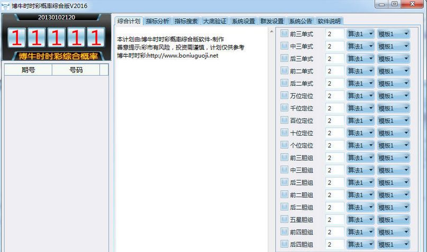427x252 pixels.
Task: Click the 本计划由 credit line
Action: pos(170,39)
